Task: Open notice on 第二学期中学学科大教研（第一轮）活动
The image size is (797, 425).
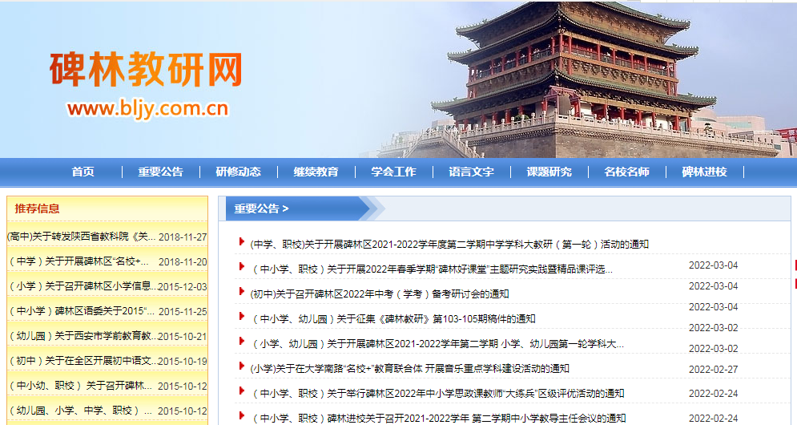Action: [449, 245]
